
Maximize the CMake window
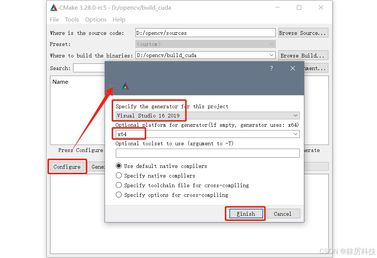(299, 7)
